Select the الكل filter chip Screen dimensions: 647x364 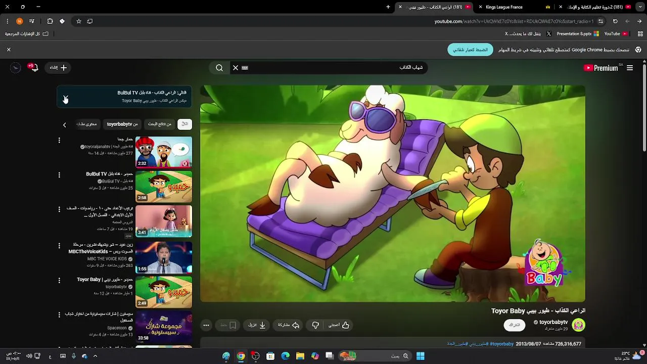coord(185,124)
